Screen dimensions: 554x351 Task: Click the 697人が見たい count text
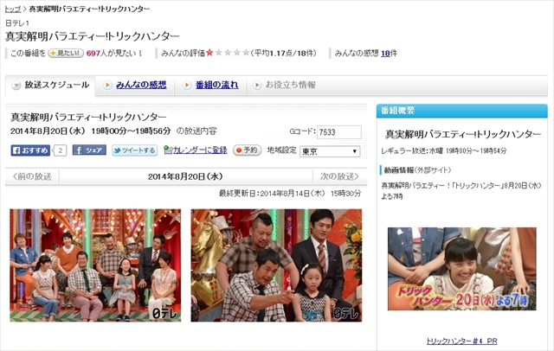(113, 54)
